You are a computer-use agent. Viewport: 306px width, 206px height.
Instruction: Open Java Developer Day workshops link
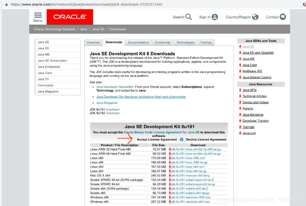(141, 97)
